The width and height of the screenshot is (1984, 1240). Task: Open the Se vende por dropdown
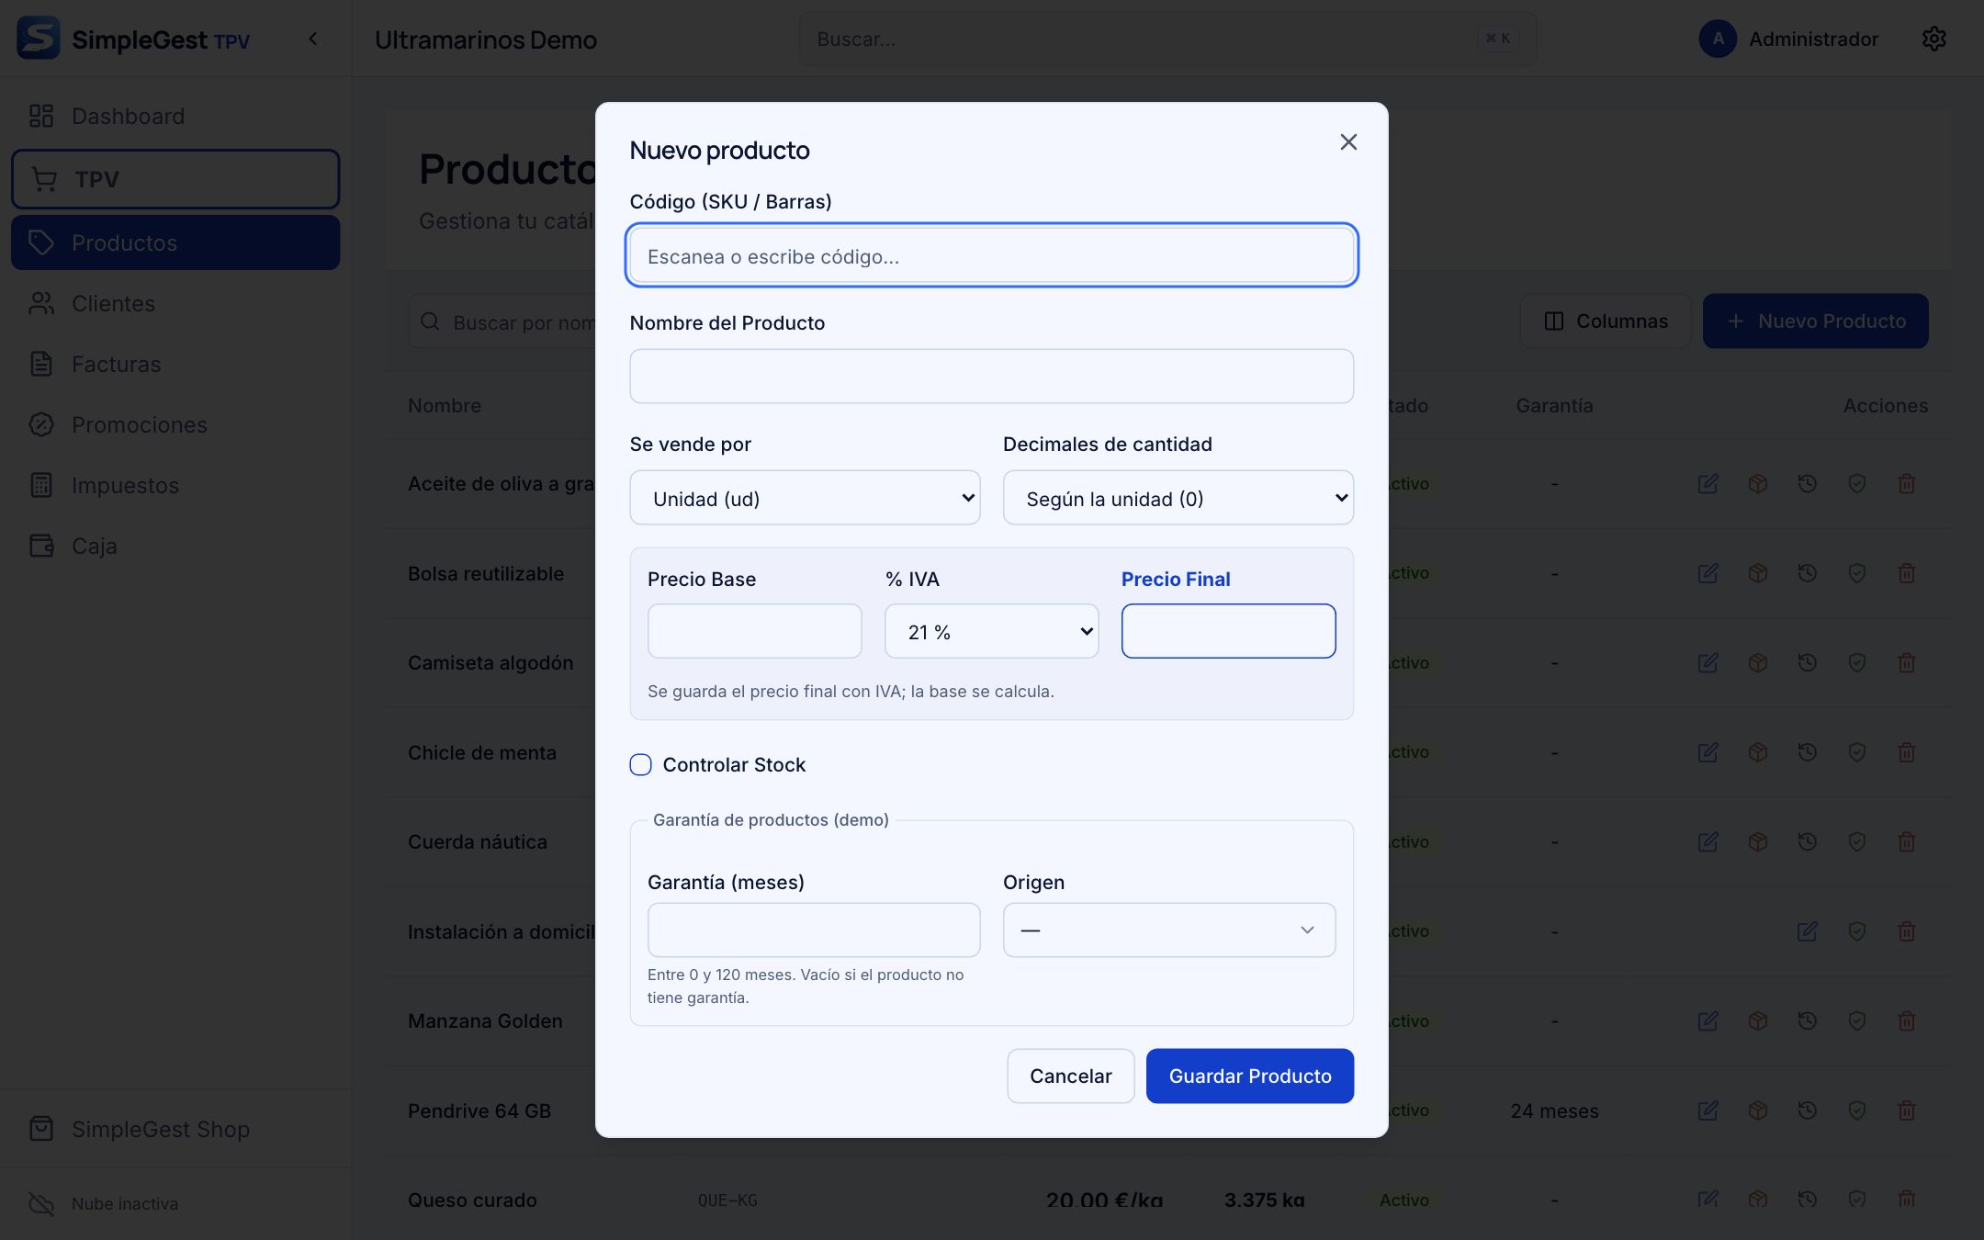(x=805, y=498)
